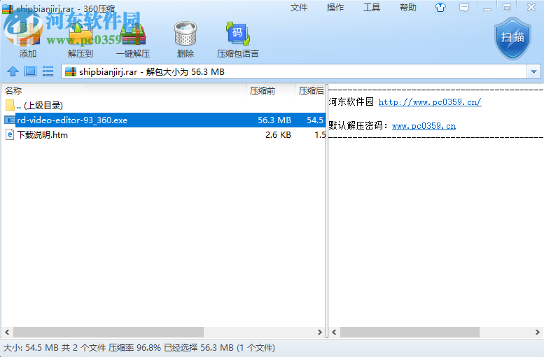Sort by the 名称 column header
This screenshot has width=544, height=357.
point(124,90)
